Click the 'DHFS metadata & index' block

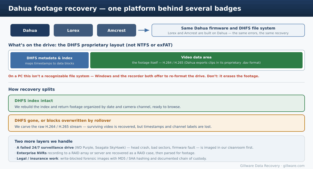click(50, 60)
